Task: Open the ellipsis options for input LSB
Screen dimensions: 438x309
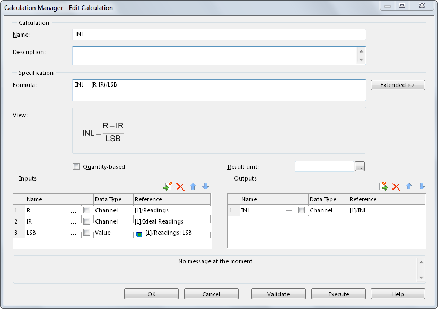Action: [74, 233]
